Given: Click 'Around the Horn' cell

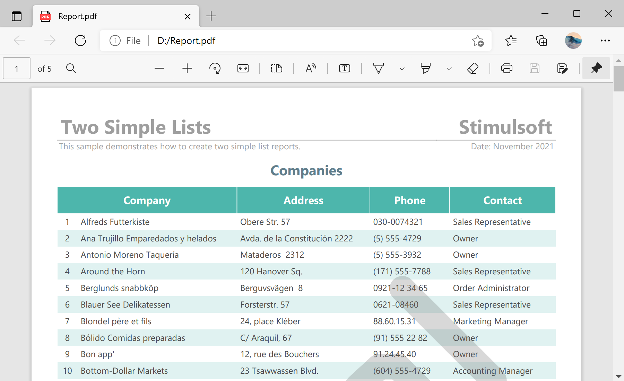Looking at the screenshot, I should point(113,272).
